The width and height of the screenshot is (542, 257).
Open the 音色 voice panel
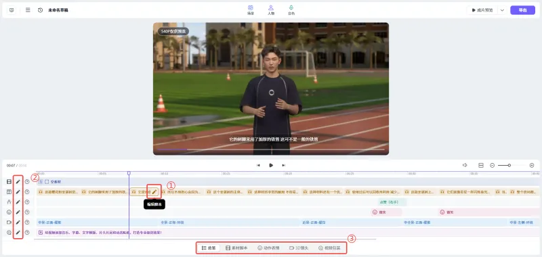pos(291,10)
